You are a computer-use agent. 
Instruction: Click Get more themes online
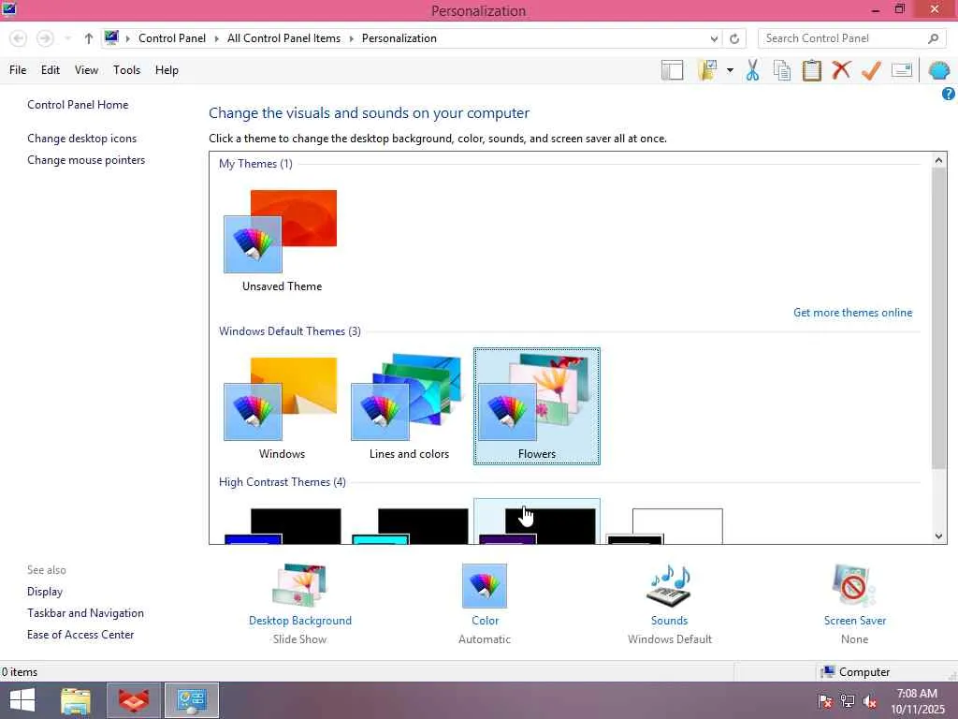point(852,313)
